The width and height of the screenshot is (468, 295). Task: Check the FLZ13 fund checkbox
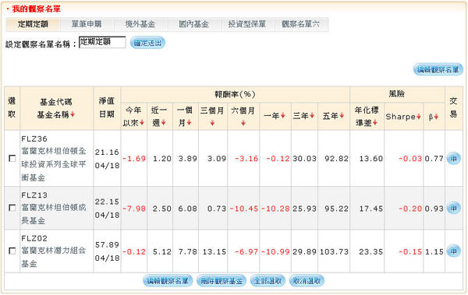click(12, 207)
